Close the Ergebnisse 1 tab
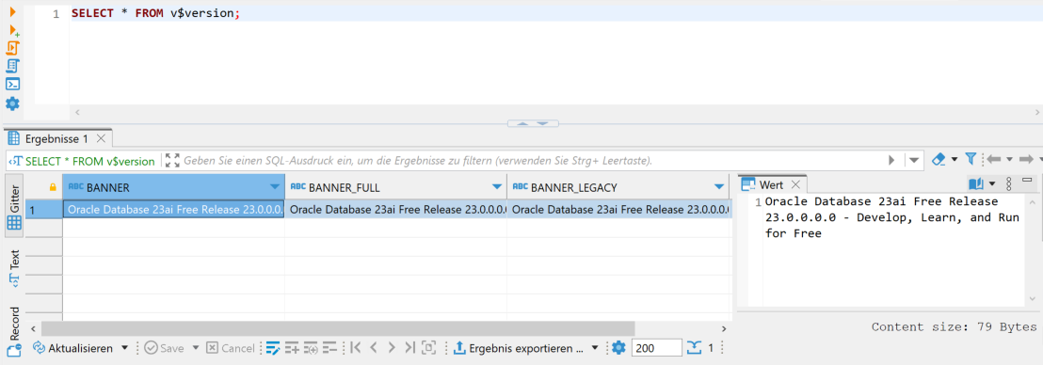Screen dimensions: 1043x365 [x=101, y=139]
